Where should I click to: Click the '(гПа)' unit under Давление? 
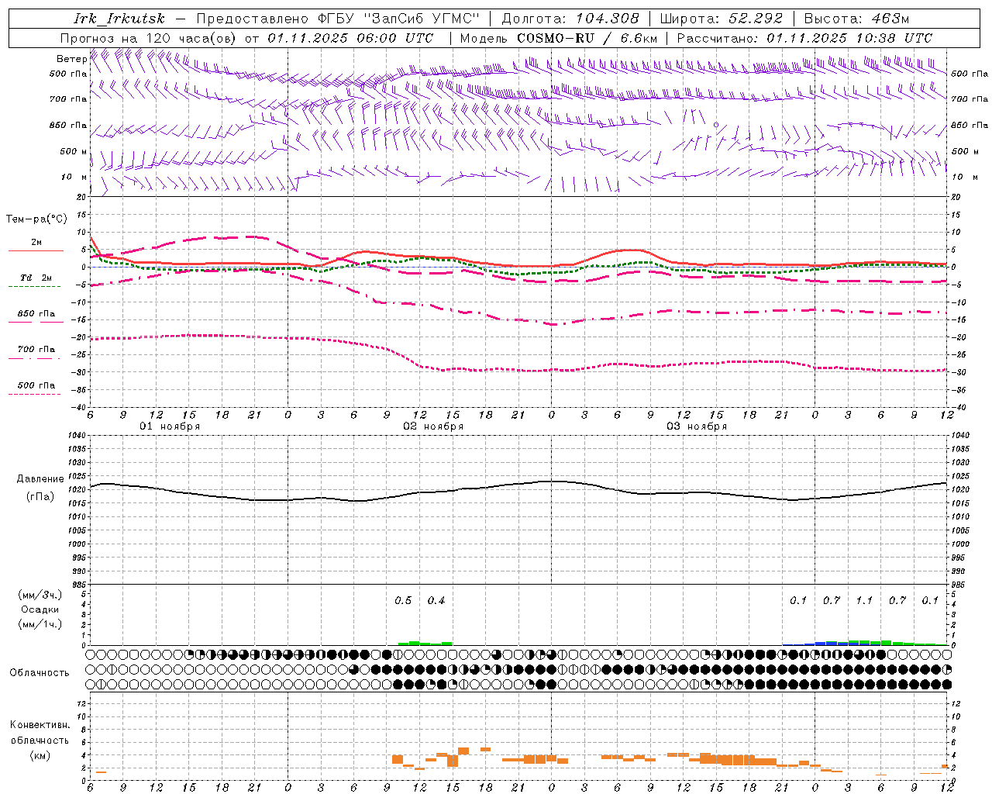point(40,496)
